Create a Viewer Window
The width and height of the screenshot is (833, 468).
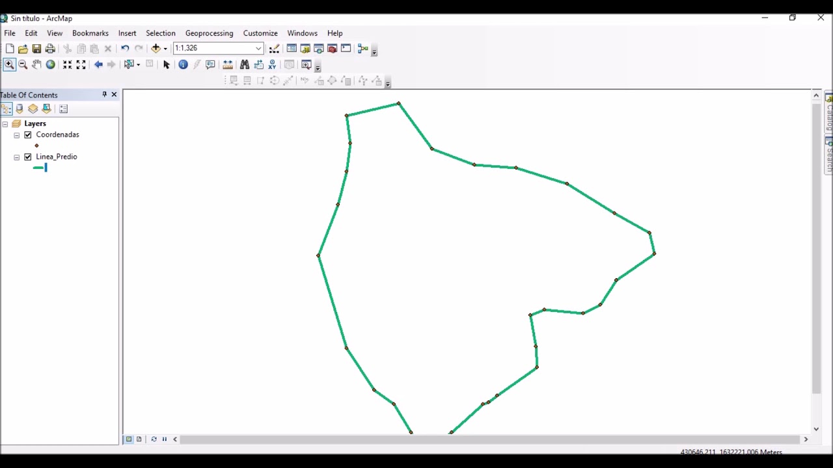pos(307,64)
